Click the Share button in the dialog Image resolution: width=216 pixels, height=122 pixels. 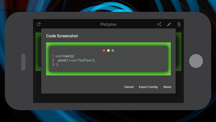point(167,87)
